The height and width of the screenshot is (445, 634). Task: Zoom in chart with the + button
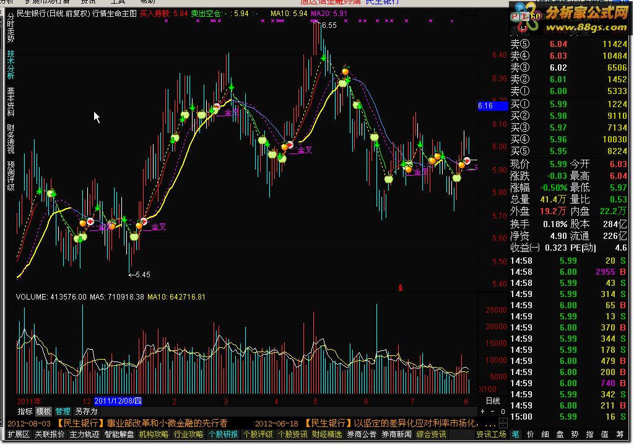point(482,412)
